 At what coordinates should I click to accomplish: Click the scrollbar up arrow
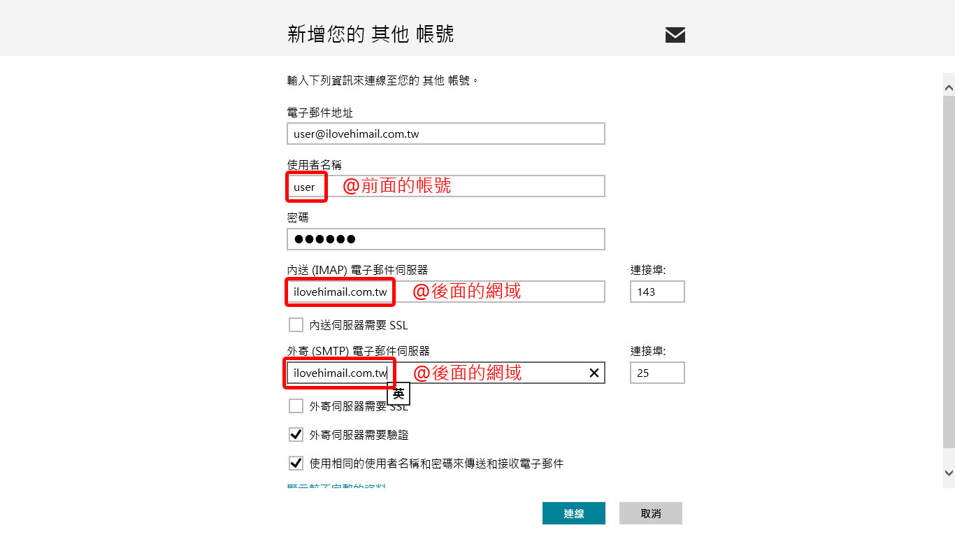949,88
